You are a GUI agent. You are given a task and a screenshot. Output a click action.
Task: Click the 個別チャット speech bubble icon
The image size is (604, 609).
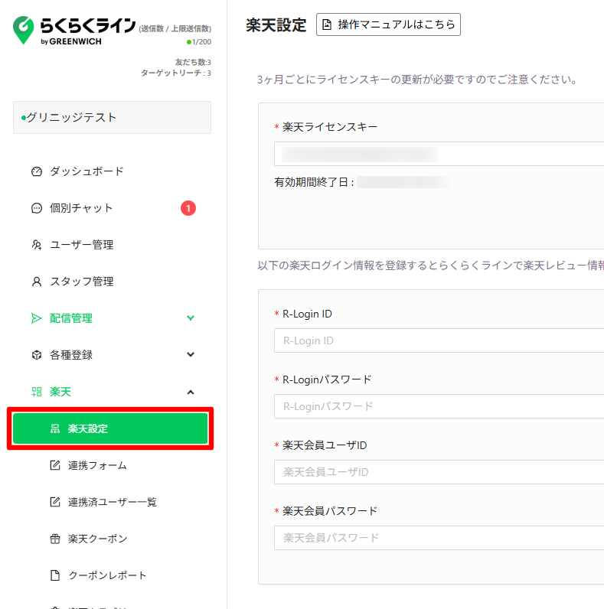tap(37, 208)
